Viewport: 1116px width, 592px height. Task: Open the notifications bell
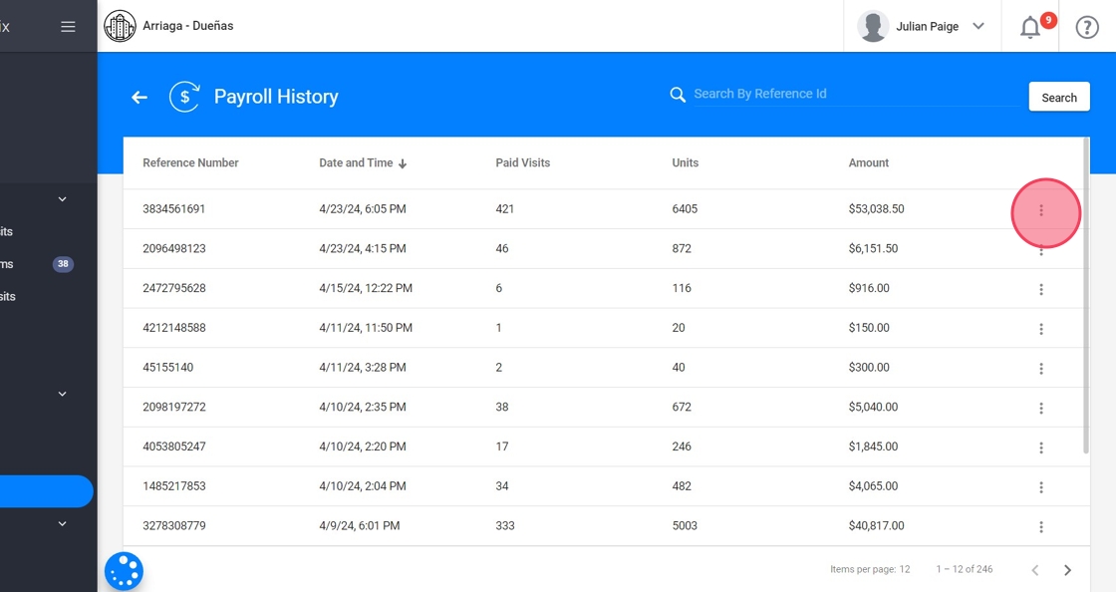coord(1030,27)
